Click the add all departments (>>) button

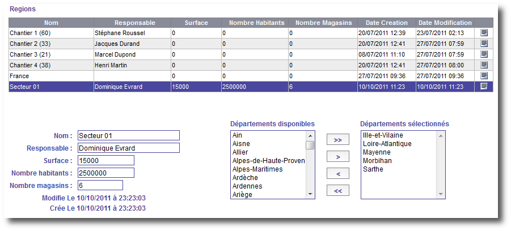tap(337, 140)
